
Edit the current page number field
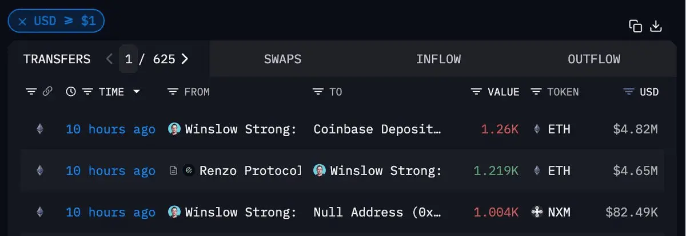pos(129,59)
